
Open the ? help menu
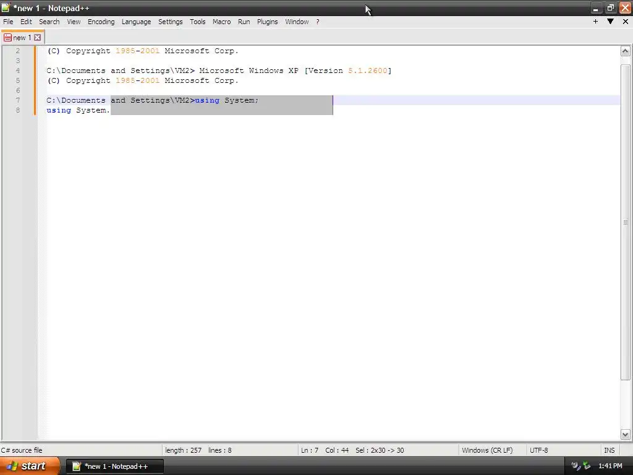click(x=318, y=22)
